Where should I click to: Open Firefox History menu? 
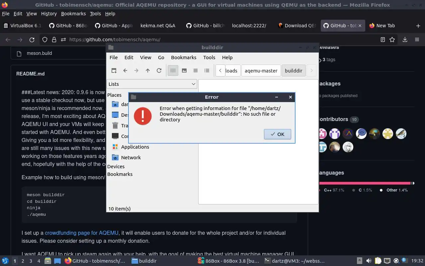pyautogui.click(x=49, y=14)
